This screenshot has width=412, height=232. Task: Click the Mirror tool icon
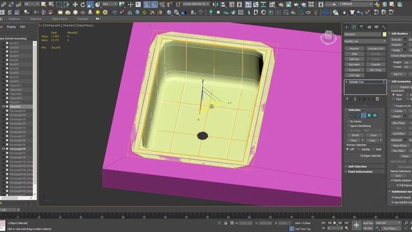tap(216, 5)
